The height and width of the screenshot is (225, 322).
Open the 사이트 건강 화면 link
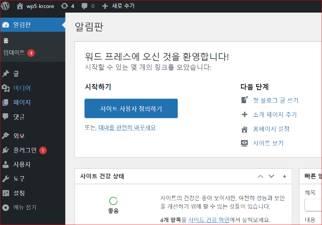click(x=209, y=220)
